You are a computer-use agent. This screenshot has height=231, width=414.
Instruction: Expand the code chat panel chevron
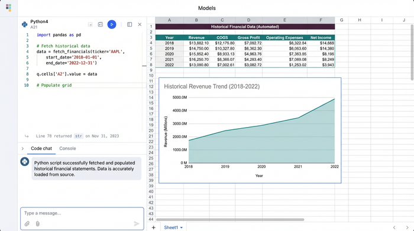[x=22, y=148]
